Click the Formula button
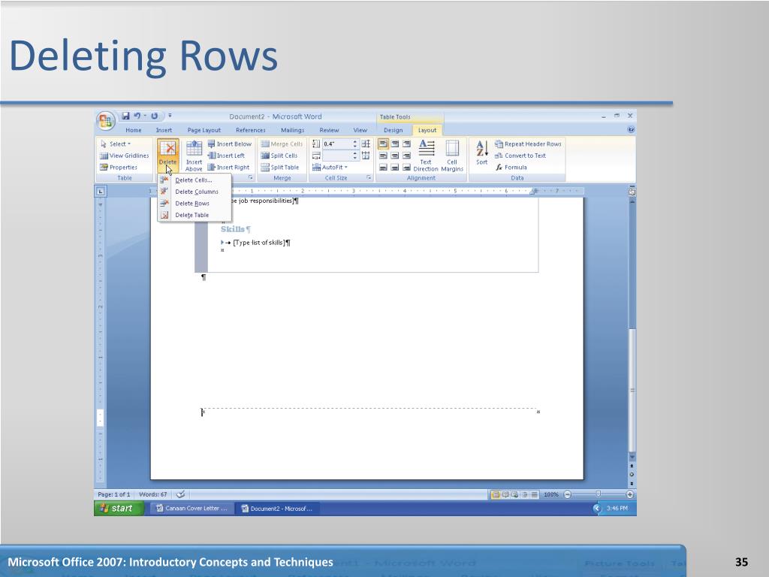Image resolution: width=769 pixels, height=577 pixels. point(511,168)
